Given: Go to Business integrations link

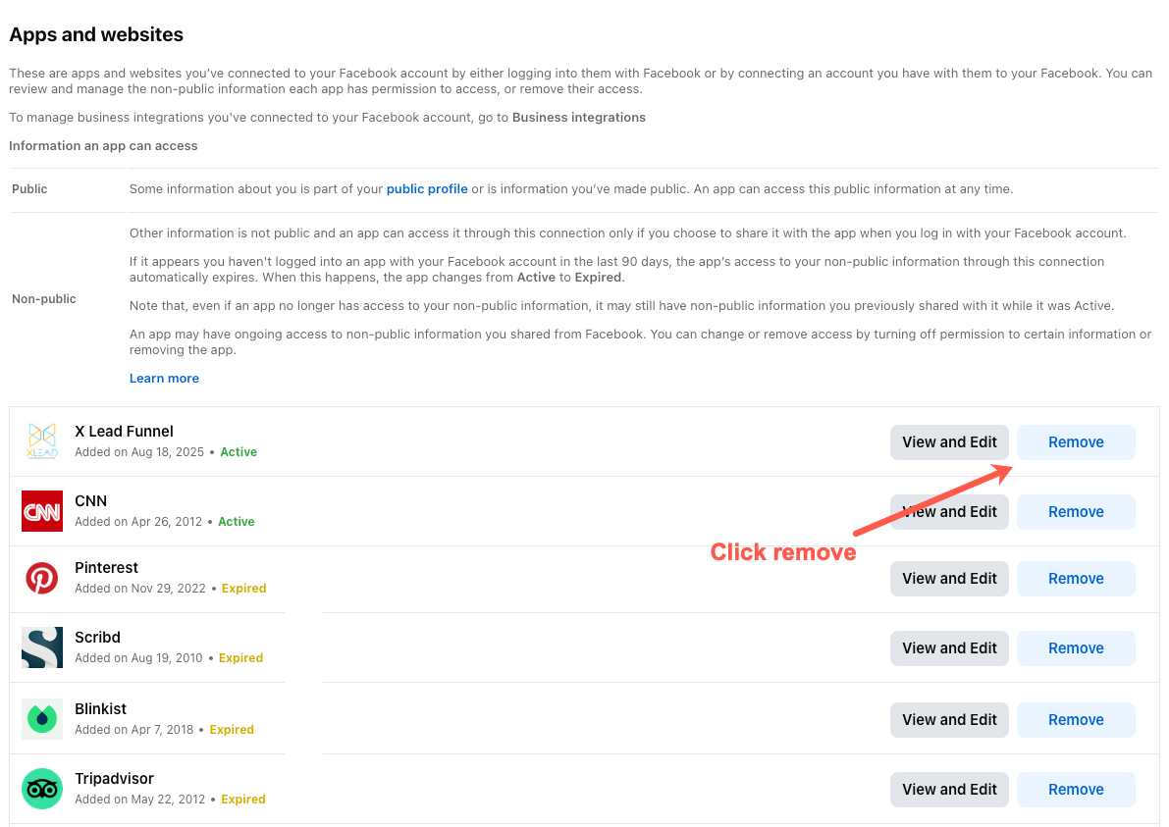Looking at the screenshot, I should pyautogui.click(x=578, y=118).
